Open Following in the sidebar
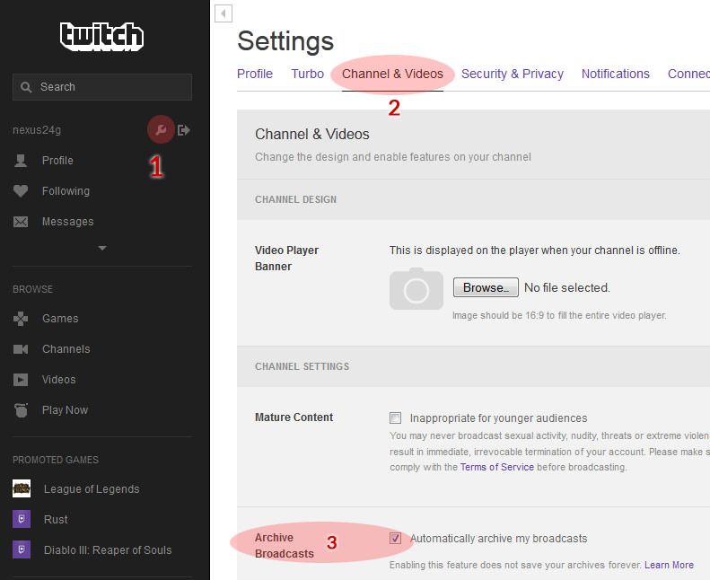This screenshot has height=580, width=710. pos(66,191)
